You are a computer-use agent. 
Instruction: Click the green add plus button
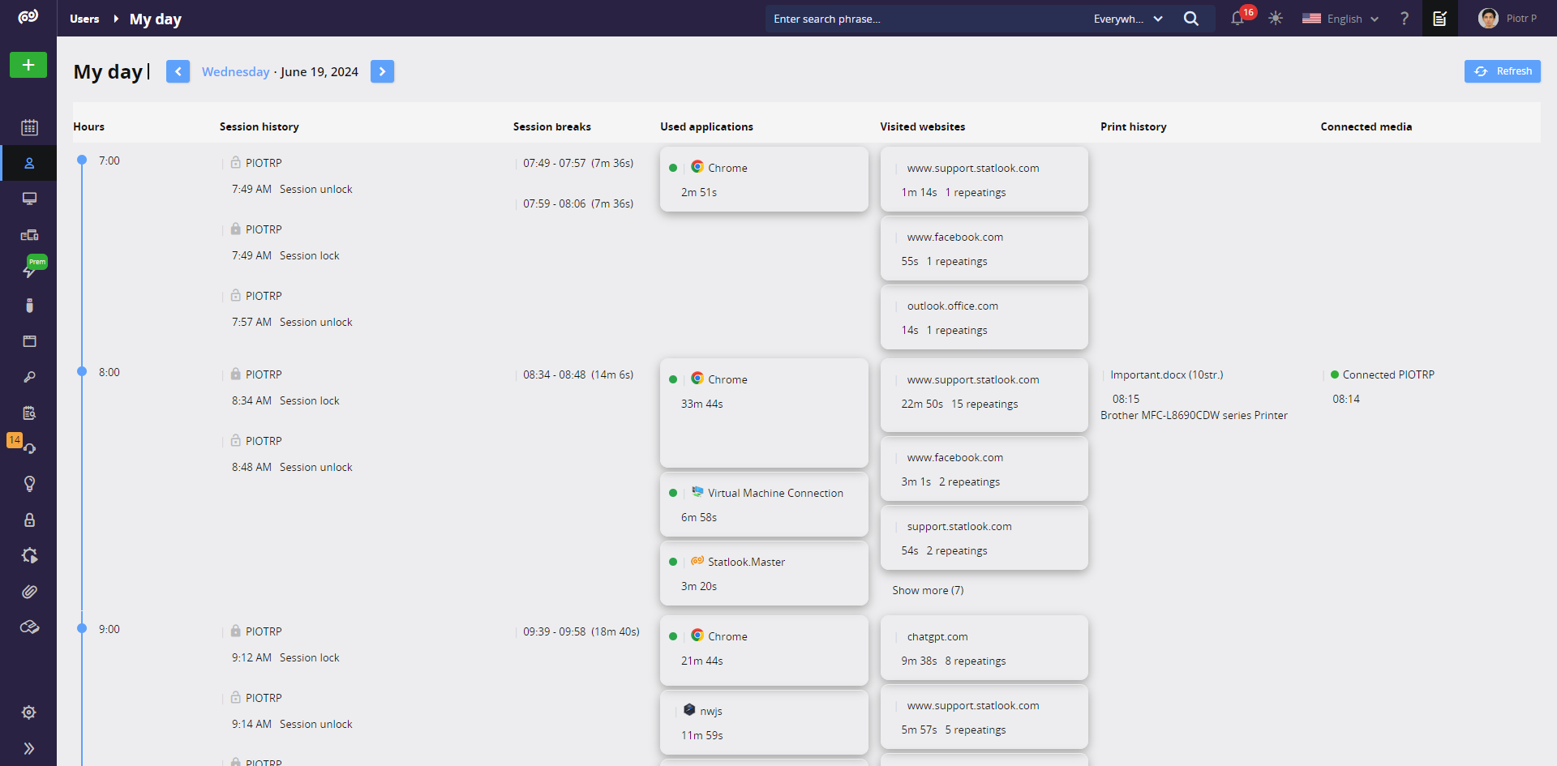[x=28, y=65]
